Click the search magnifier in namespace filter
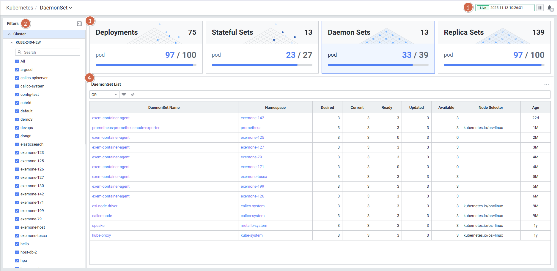 tap(20, 52)
